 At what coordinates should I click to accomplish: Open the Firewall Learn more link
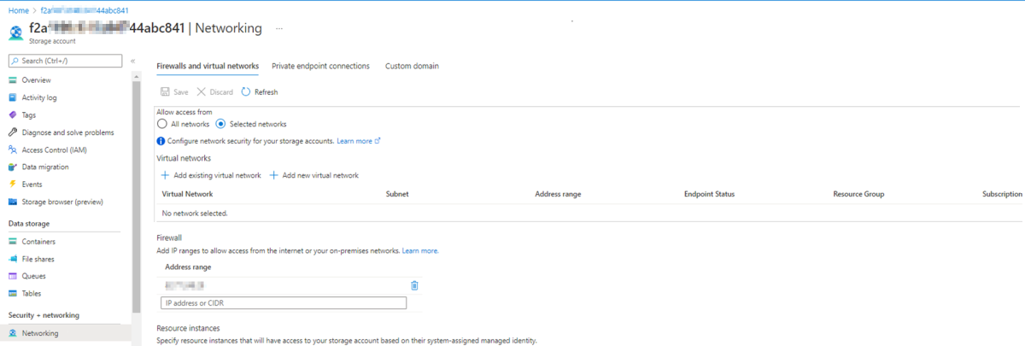click(x=420, y=250)
